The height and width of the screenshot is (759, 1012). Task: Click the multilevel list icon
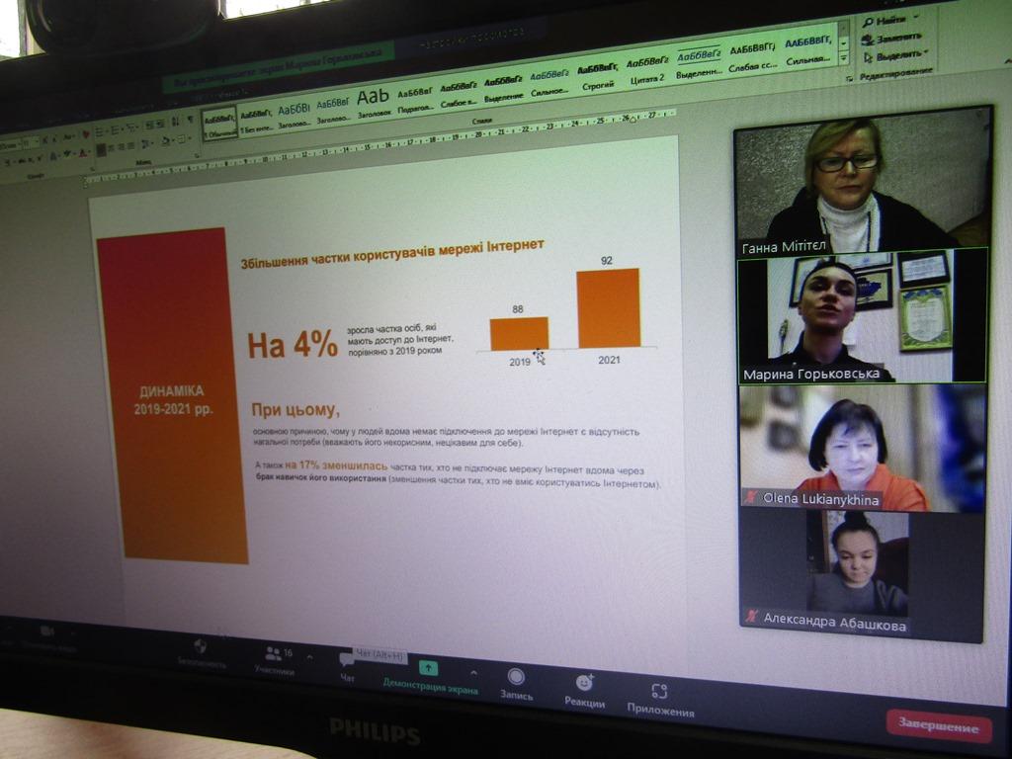coord(133,127)
